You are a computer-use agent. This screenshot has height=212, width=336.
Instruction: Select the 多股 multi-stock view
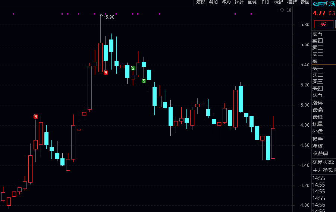coord(226,2)
